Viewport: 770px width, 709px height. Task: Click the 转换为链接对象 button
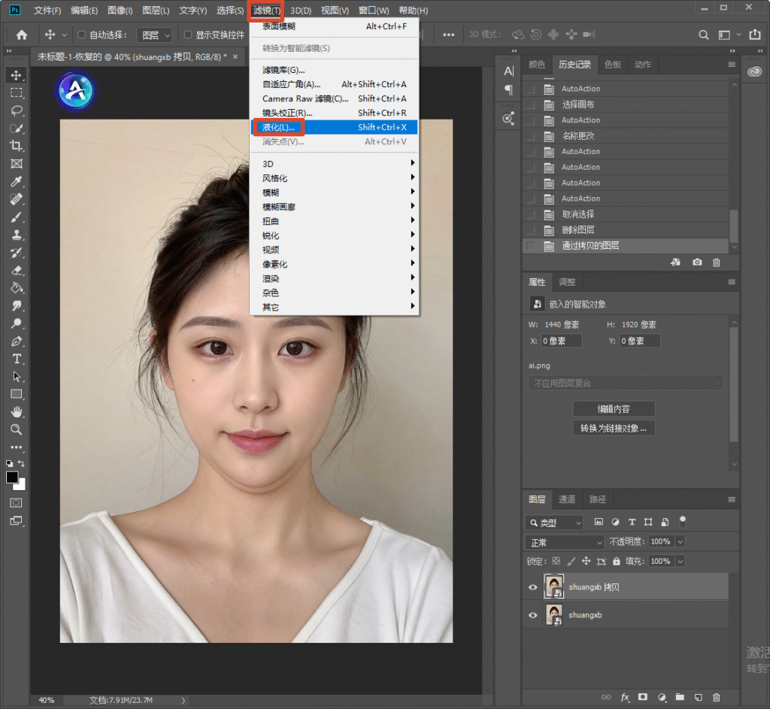[x=614, y=428]
